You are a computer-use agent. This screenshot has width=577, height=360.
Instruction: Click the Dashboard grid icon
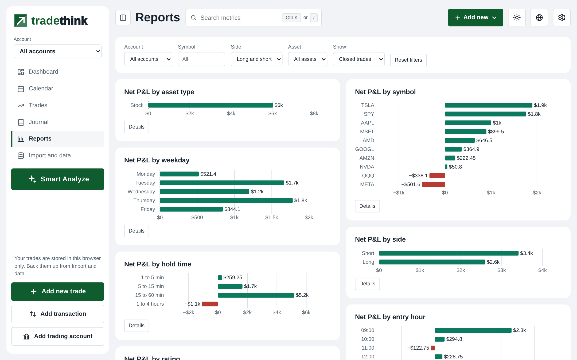pos(21,72)
